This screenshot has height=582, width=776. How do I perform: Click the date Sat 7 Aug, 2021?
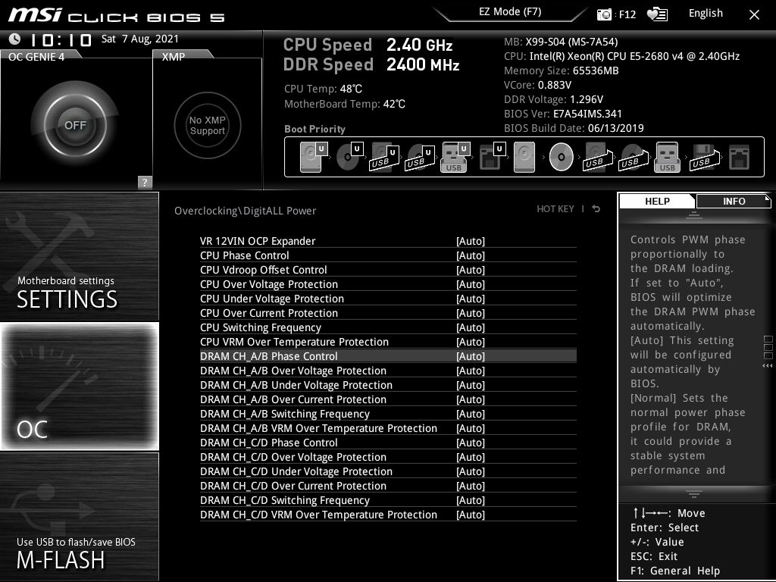coord(140,39)
